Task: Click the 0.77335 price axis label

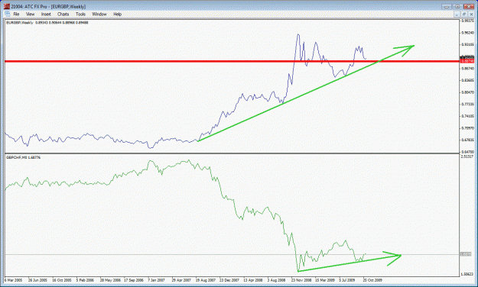Action: [x=467, y=104]
